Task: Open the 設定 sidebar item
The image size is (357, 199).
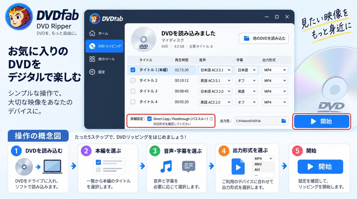Action: click(104, 72)
